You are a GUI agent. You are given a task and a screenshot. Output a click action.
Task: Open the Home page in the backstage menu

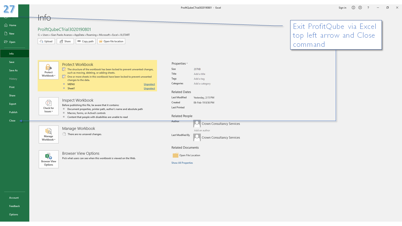tap(13, 25)
